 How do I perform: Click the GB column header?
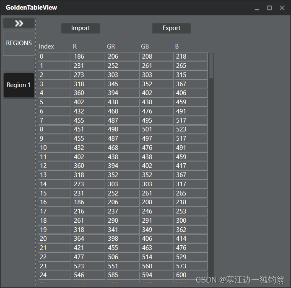[x=145, y=46]
